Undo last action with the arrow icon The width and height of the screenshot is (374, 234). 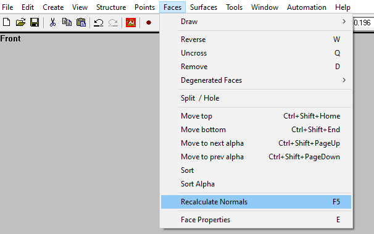[99, 23]
